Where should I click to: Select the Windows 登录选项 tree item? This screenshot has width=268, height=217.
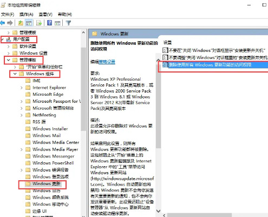tap(50, 177)
